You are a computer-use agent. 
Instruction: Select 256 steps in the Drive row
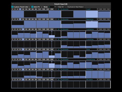tap(52, 49)
